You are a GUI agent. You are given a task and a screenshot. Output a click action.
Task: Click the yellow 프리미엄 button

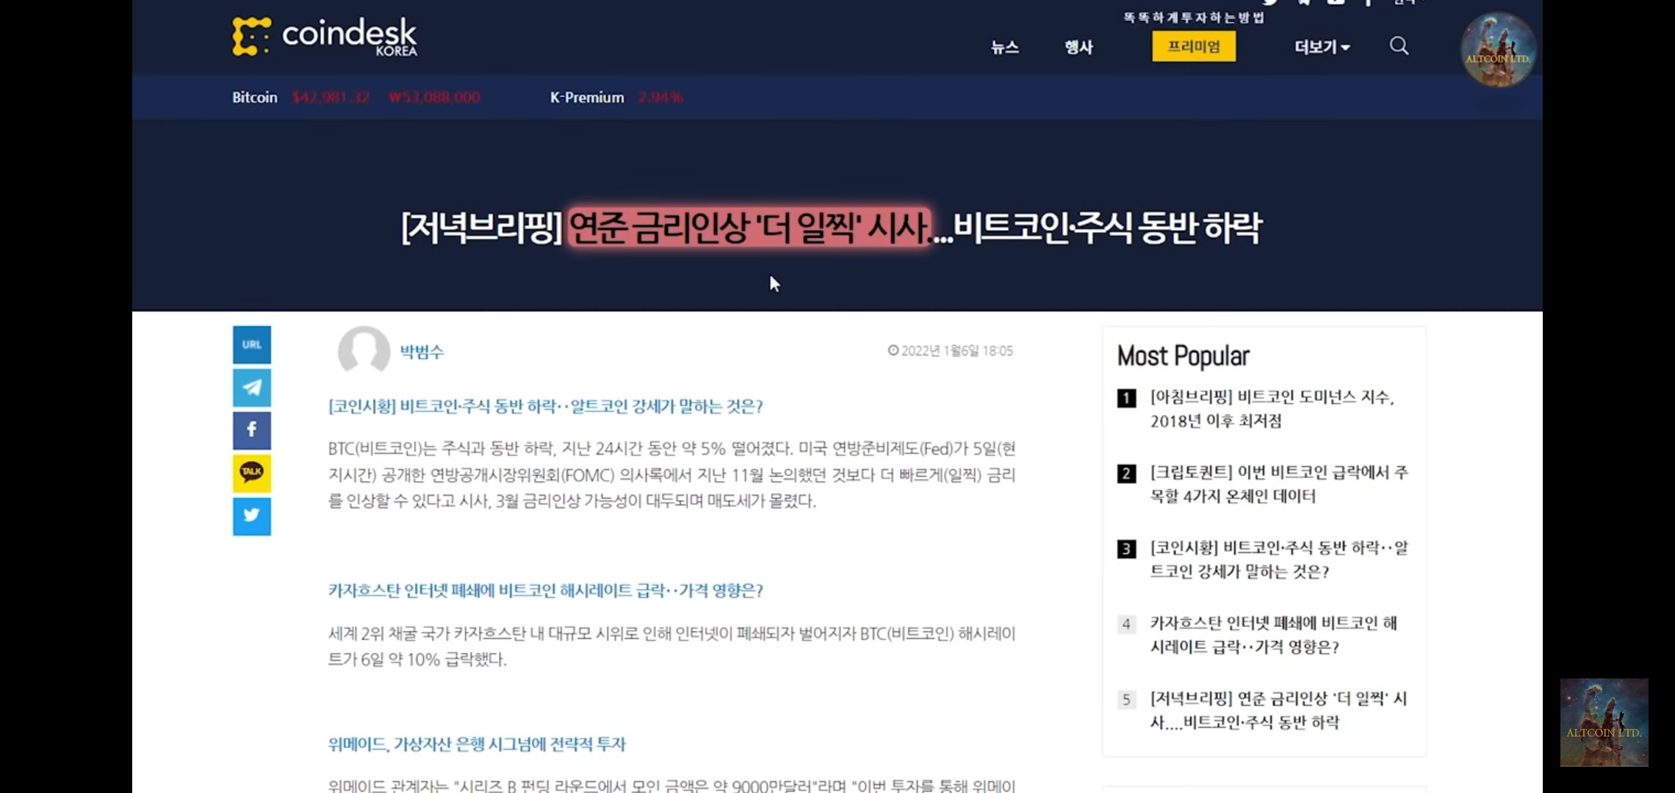(x=1194, y=46)
